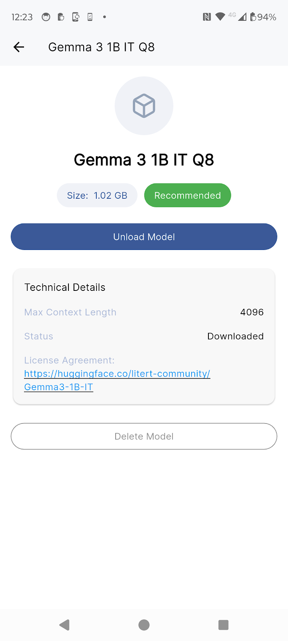Tap the Downloaded status text
The height and width of the screenshot is (641, 288).
click(x=236, y=336)
